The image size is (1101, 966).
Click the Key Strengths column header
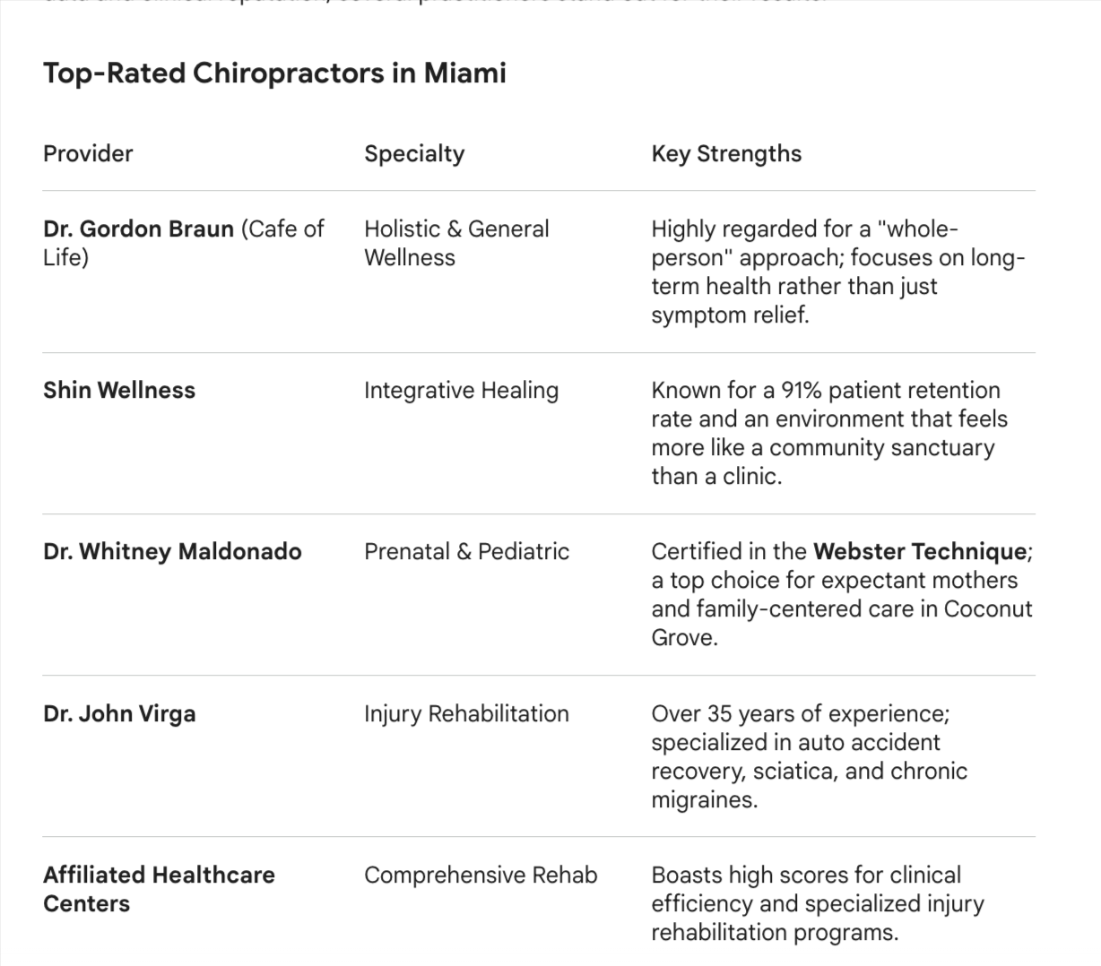point(726,153)
